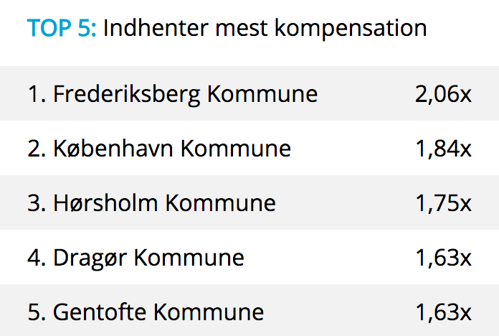Open the Hørsholm Kommune entry
Image resolution: width=499 pixels, height=336 pixels.
pos(164,203)
